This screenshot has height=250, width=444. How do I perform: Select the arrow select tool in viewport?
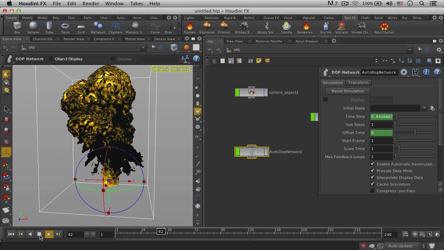point(6,109)
